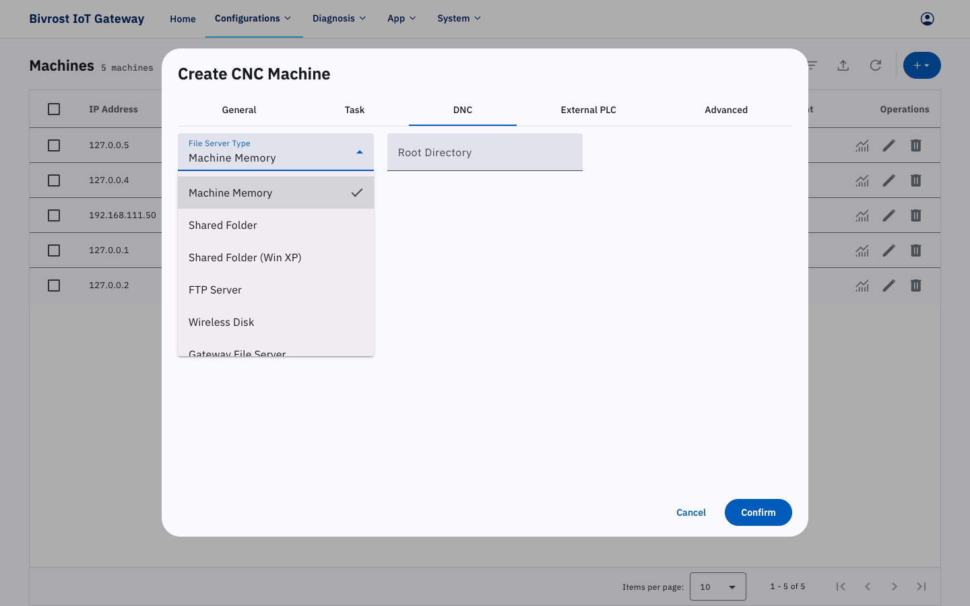Choose Shared Folder option
The height and width of the screenshot is (606, 970).
pyautogui.click(x=276, y=225)
